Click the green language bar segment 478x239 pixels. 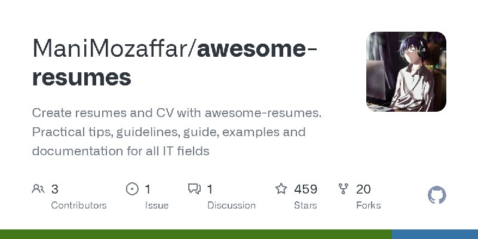click(x=196, y=234)
